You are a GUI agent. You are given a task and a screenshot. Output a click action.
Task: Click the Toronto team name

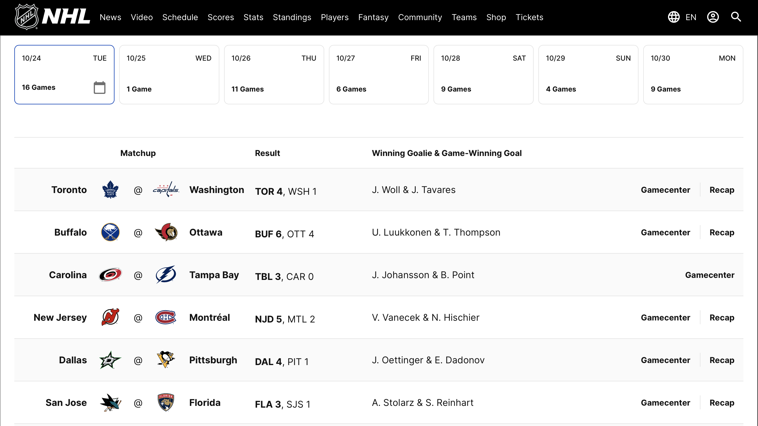coord(69,190)
